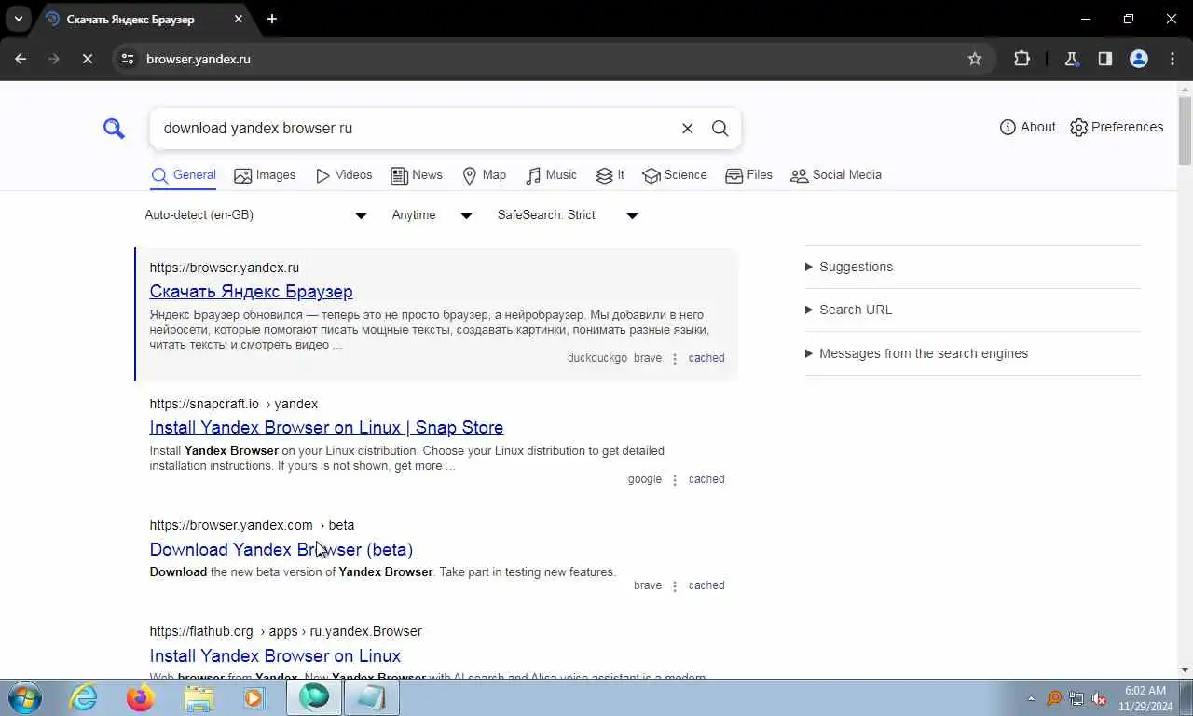Screen dimensions: 1193x716
Task: Click the SearXNG magnifier logo icon
Action: coord(114,129)
